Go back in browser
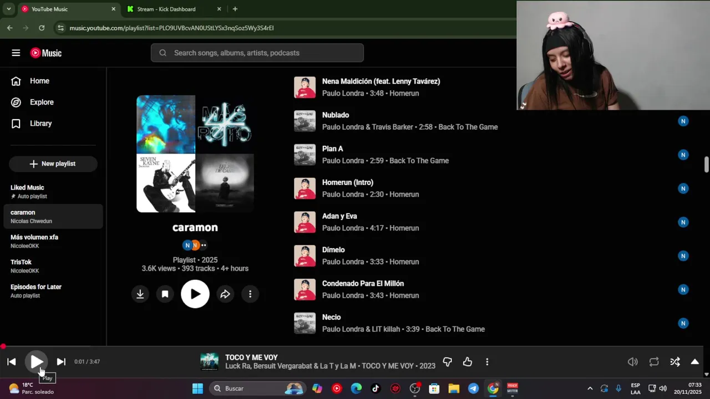Viewport: 710px width, 399px height. (x=9, y=28)
